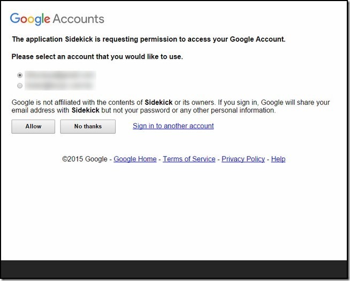Click the dark bar at window bottom

(174, 269)
